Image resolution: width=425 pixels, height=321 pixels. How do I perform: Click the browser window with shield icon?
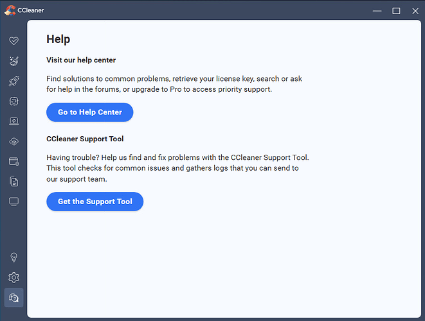pos(14,161)
